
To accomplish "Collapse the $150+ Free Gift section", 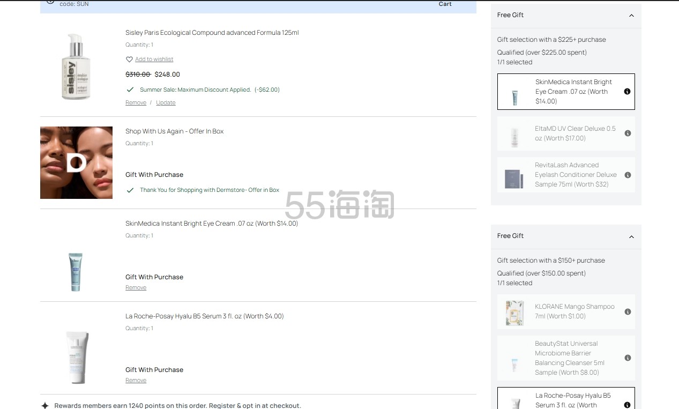I will coord(631,236).
